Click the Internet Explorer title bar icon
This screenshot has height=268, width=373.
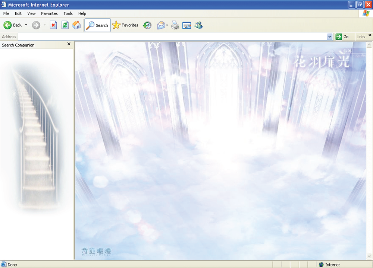(3, 4)
